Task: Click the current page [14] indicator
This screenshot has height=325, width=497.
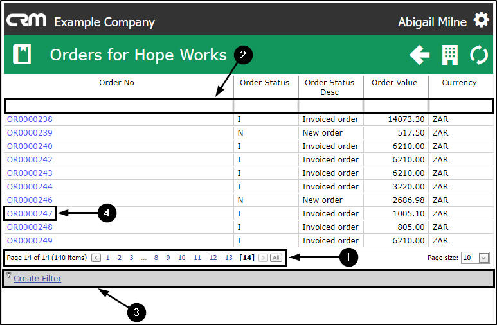Action: 247,258
